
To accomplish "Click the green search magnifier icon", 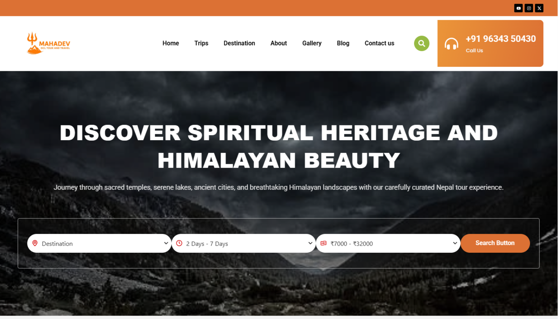I will pos(422,43).
